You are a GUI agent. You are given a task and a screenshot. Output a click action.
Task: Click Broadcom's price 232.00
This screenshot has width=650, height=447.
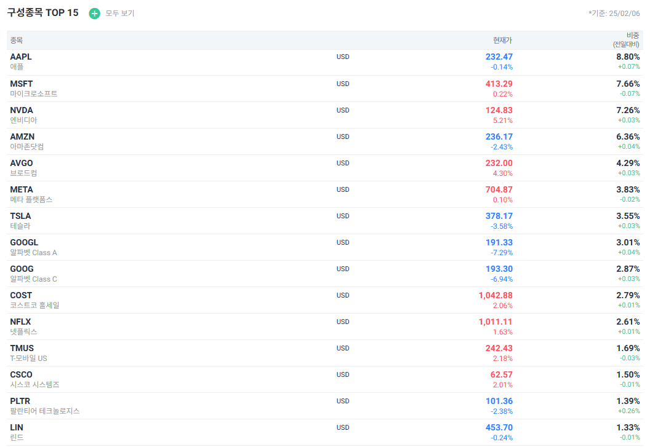tap(499, 163)
